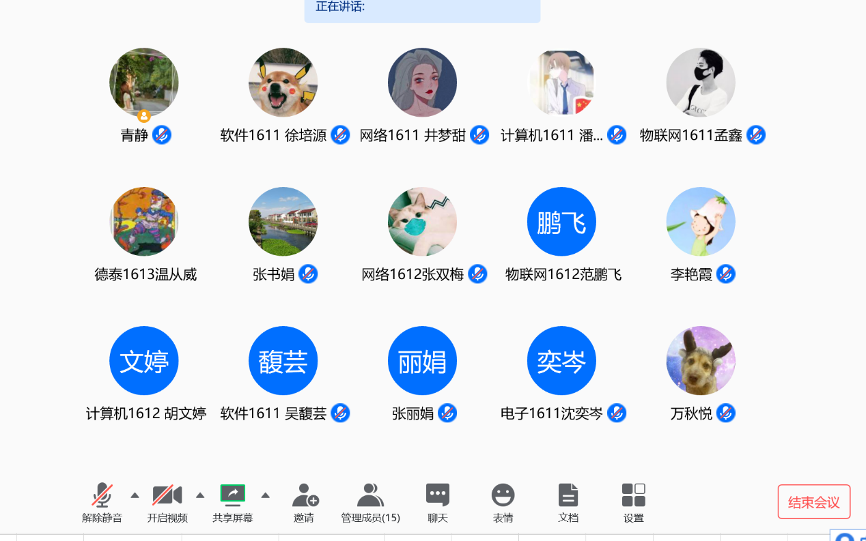
Task: Expand share screen options arrow
Action: point(266,495)
